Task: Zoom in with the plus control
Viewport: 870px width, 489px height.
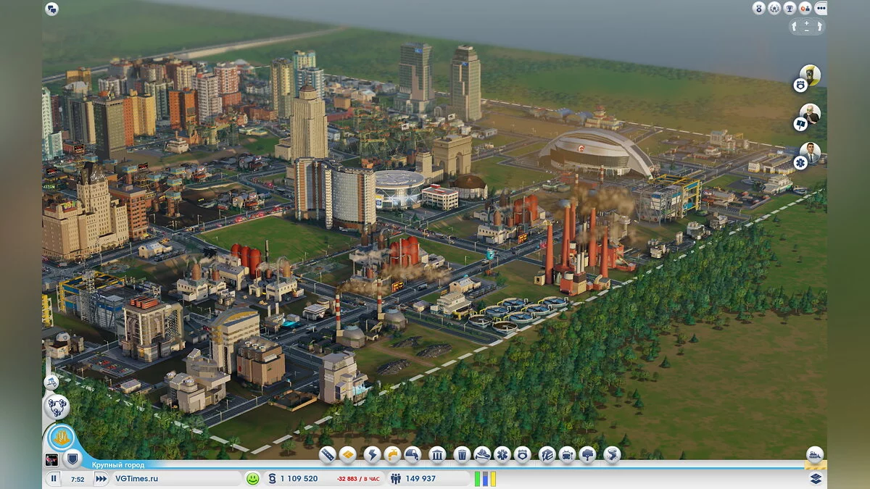Action: pyautogui.click(x=807, y=23)
